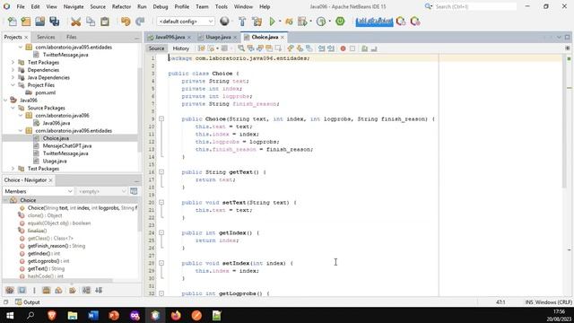Open Windows Start menu
This screenshot has width=574, height=323.
pyautogui.click(x=10, y=315)
